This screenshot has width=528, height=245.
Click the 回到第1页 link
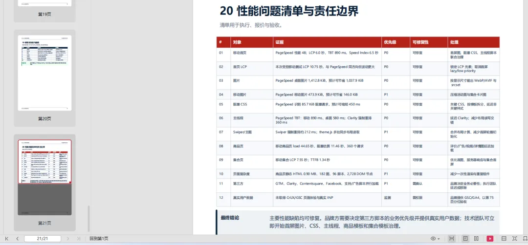click(x=99, y=239)
